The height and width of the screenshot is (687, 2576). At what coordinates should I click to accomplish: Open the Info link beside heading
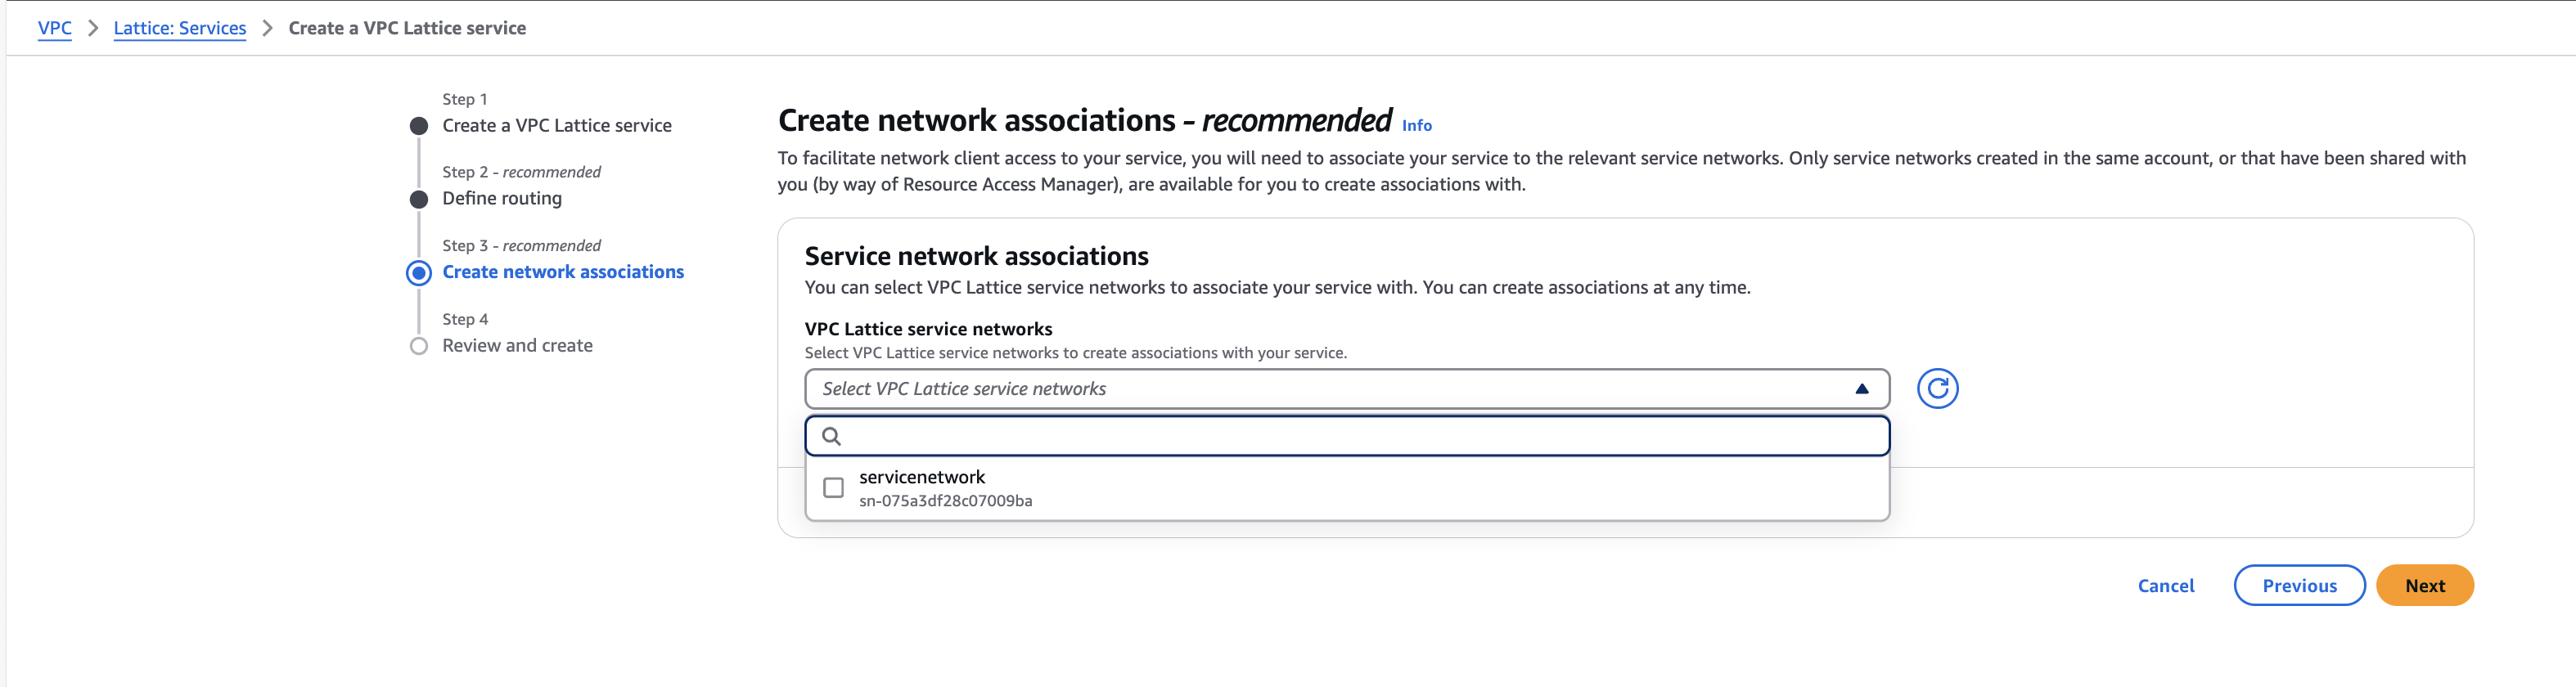[1416, 126]
